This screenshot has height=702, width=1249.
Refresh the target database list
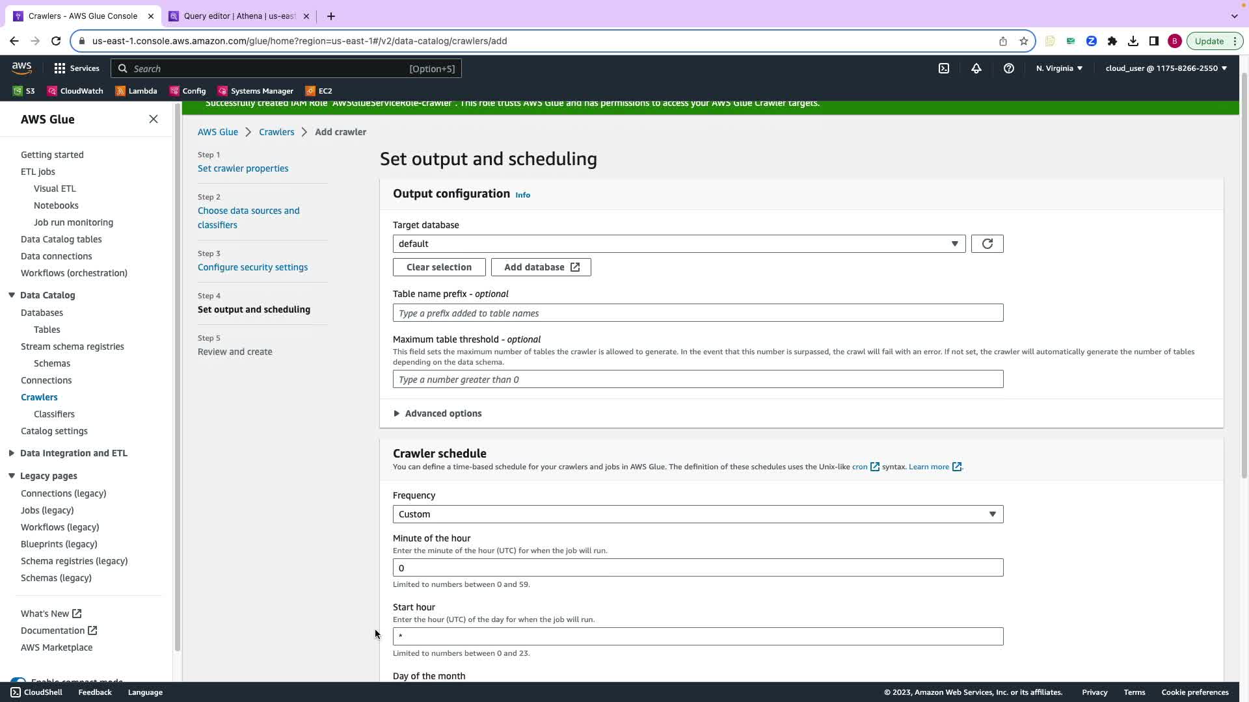point(987,244)
